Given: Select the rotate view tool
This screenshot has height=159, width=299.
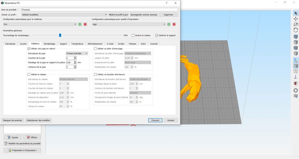Looking at the screenshot, I should pos(296,30).
